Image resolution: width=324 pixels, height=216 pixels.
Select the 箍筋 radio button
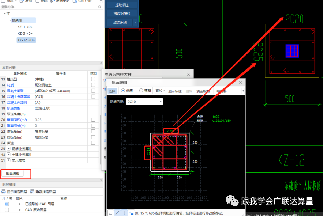[141, 90]
